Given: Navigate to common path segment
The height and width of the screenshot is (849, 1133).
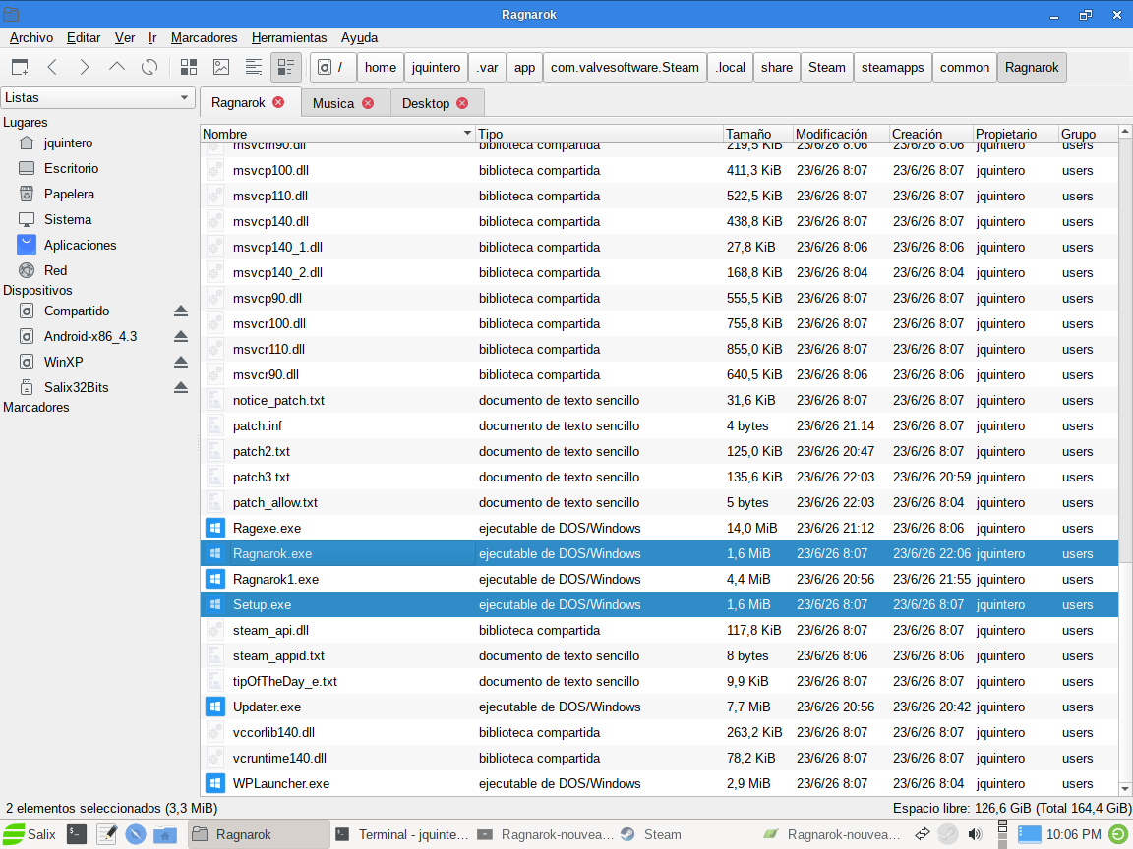Looking at the screenshot, I should pos(964,67).
